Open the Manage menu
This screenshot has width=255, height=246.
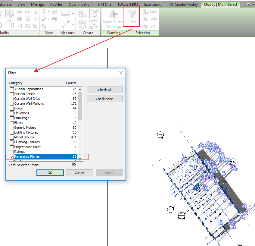coord(37,5)
